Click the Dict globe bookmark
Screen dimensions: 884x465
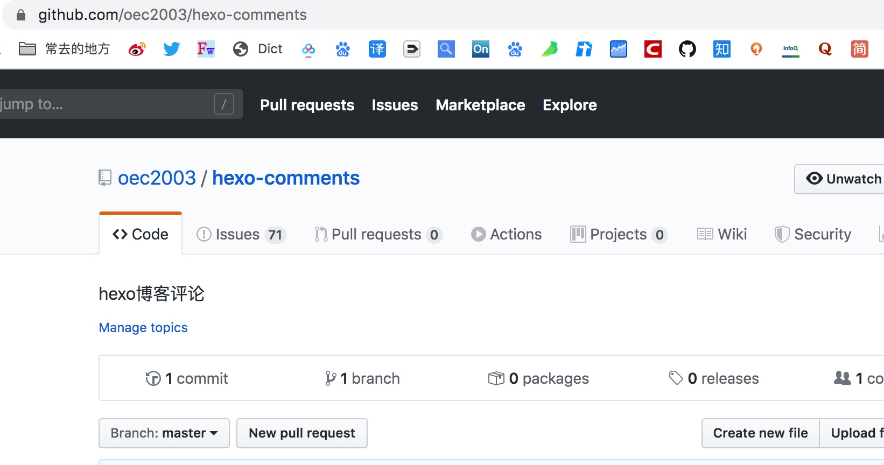258,50
